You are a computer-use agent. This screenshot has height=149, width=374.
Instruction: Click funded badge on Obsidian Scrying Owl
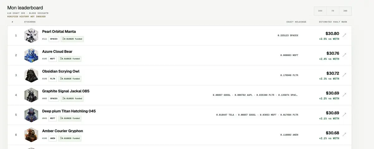pyautogui.click(x=70, y=79)
